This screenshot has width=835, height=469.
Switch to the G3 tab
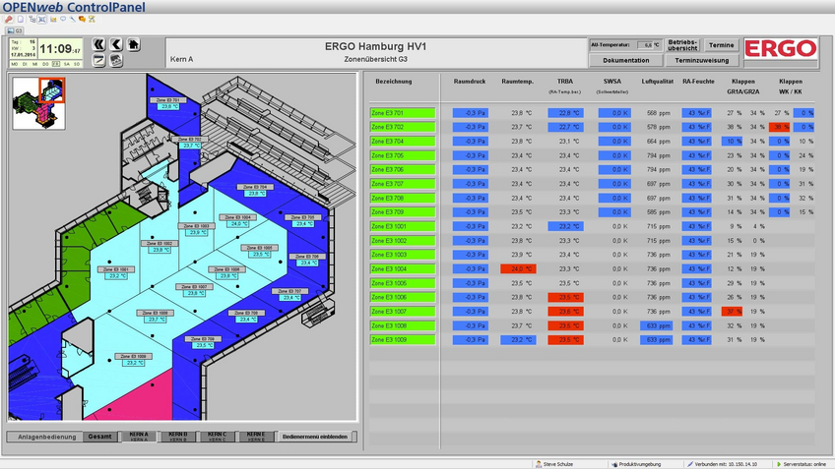click(15, 30)
